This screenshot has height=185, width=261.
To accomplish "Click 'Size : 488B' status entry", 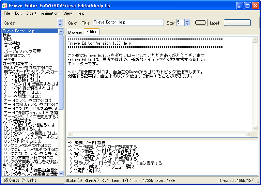I will point(166,181).
